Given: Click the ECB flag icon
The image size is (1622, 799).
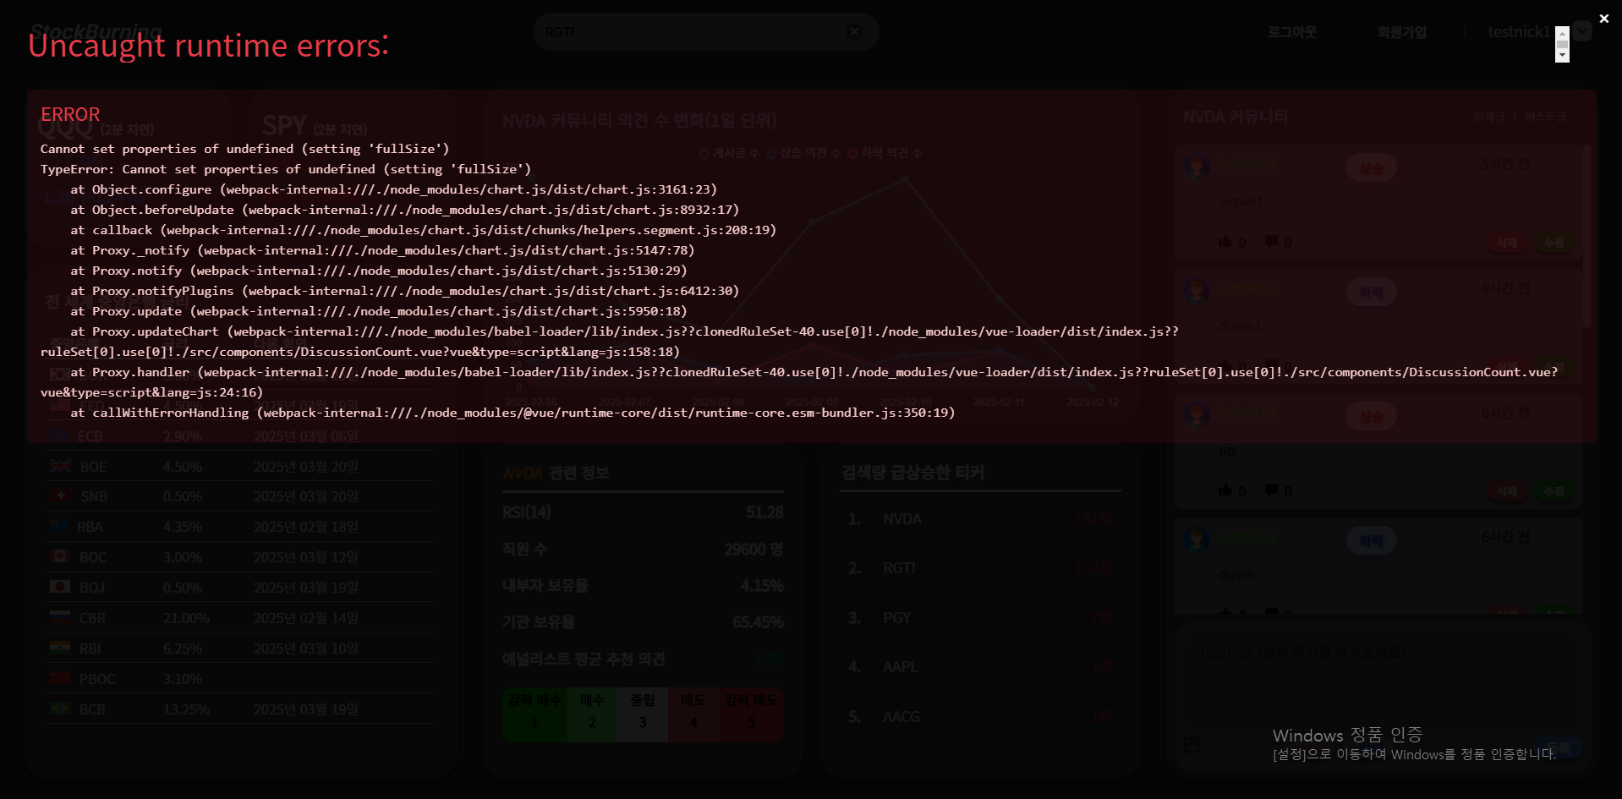Looking at the screenshot, I should pyautogui.click(x=59, y=436).
